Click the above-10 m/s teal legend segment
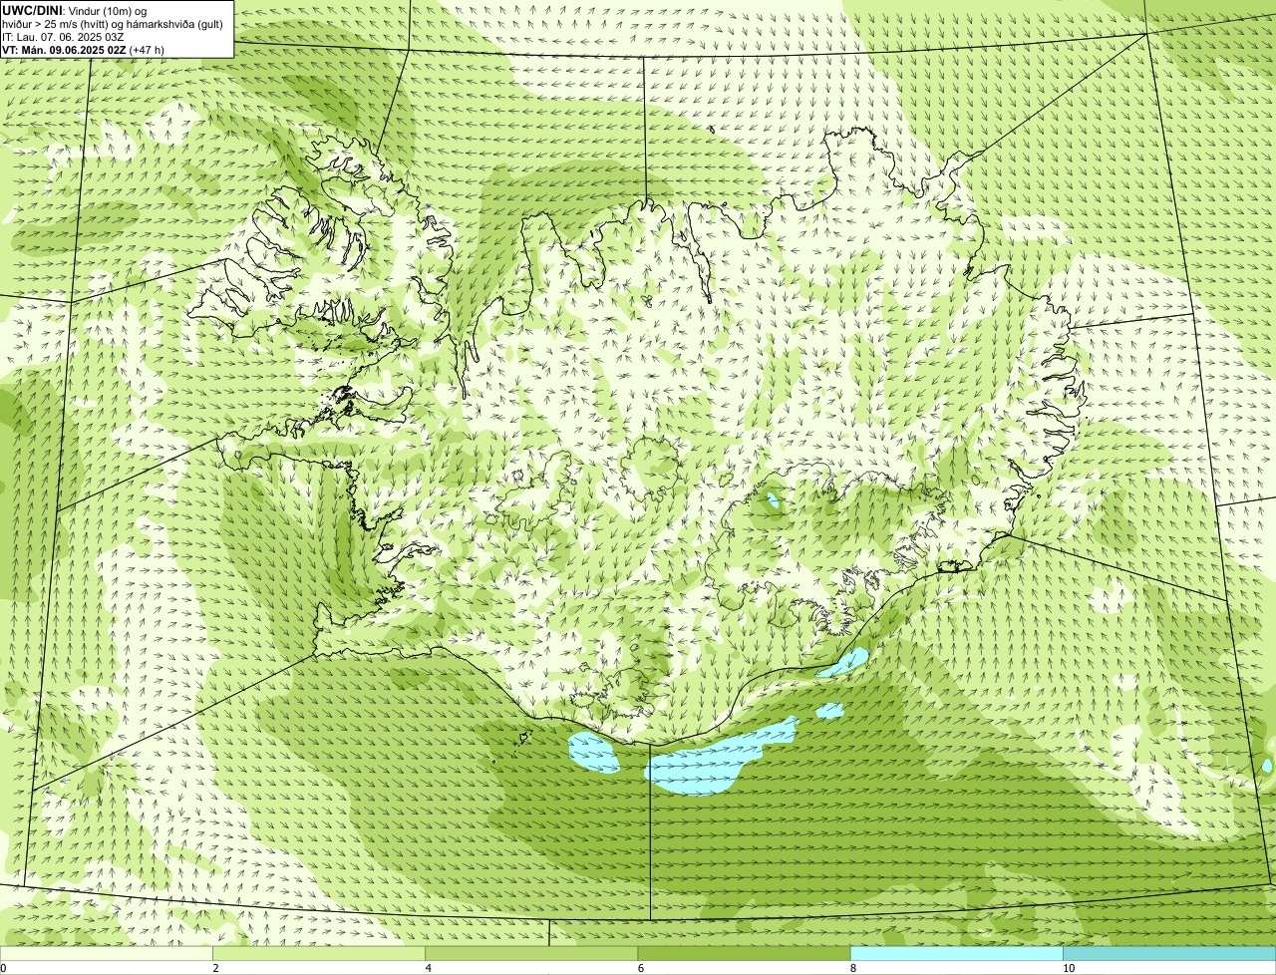 tap(1169, 954)
